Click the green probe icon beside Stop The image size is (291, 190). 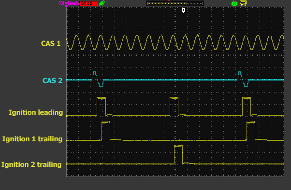tap(102, 3)
